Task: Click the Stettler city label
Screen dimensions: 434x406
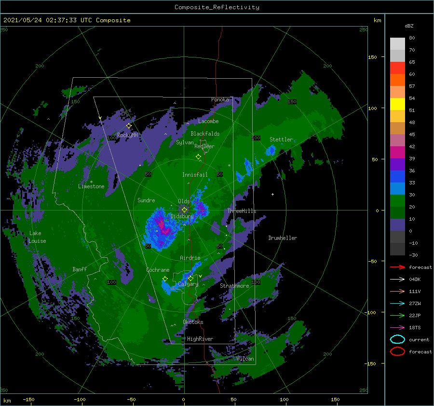Action: pyautogui.click(x=281, y=140)
